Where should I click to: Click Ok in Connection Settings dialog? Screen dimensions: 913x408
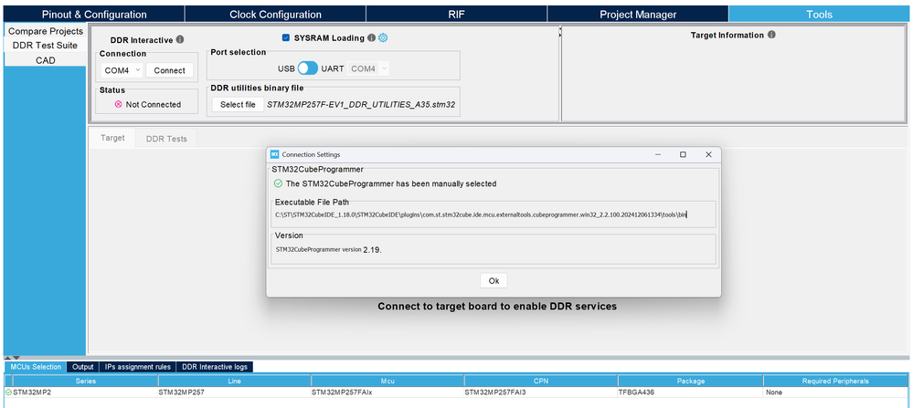(x=494, y=281)
